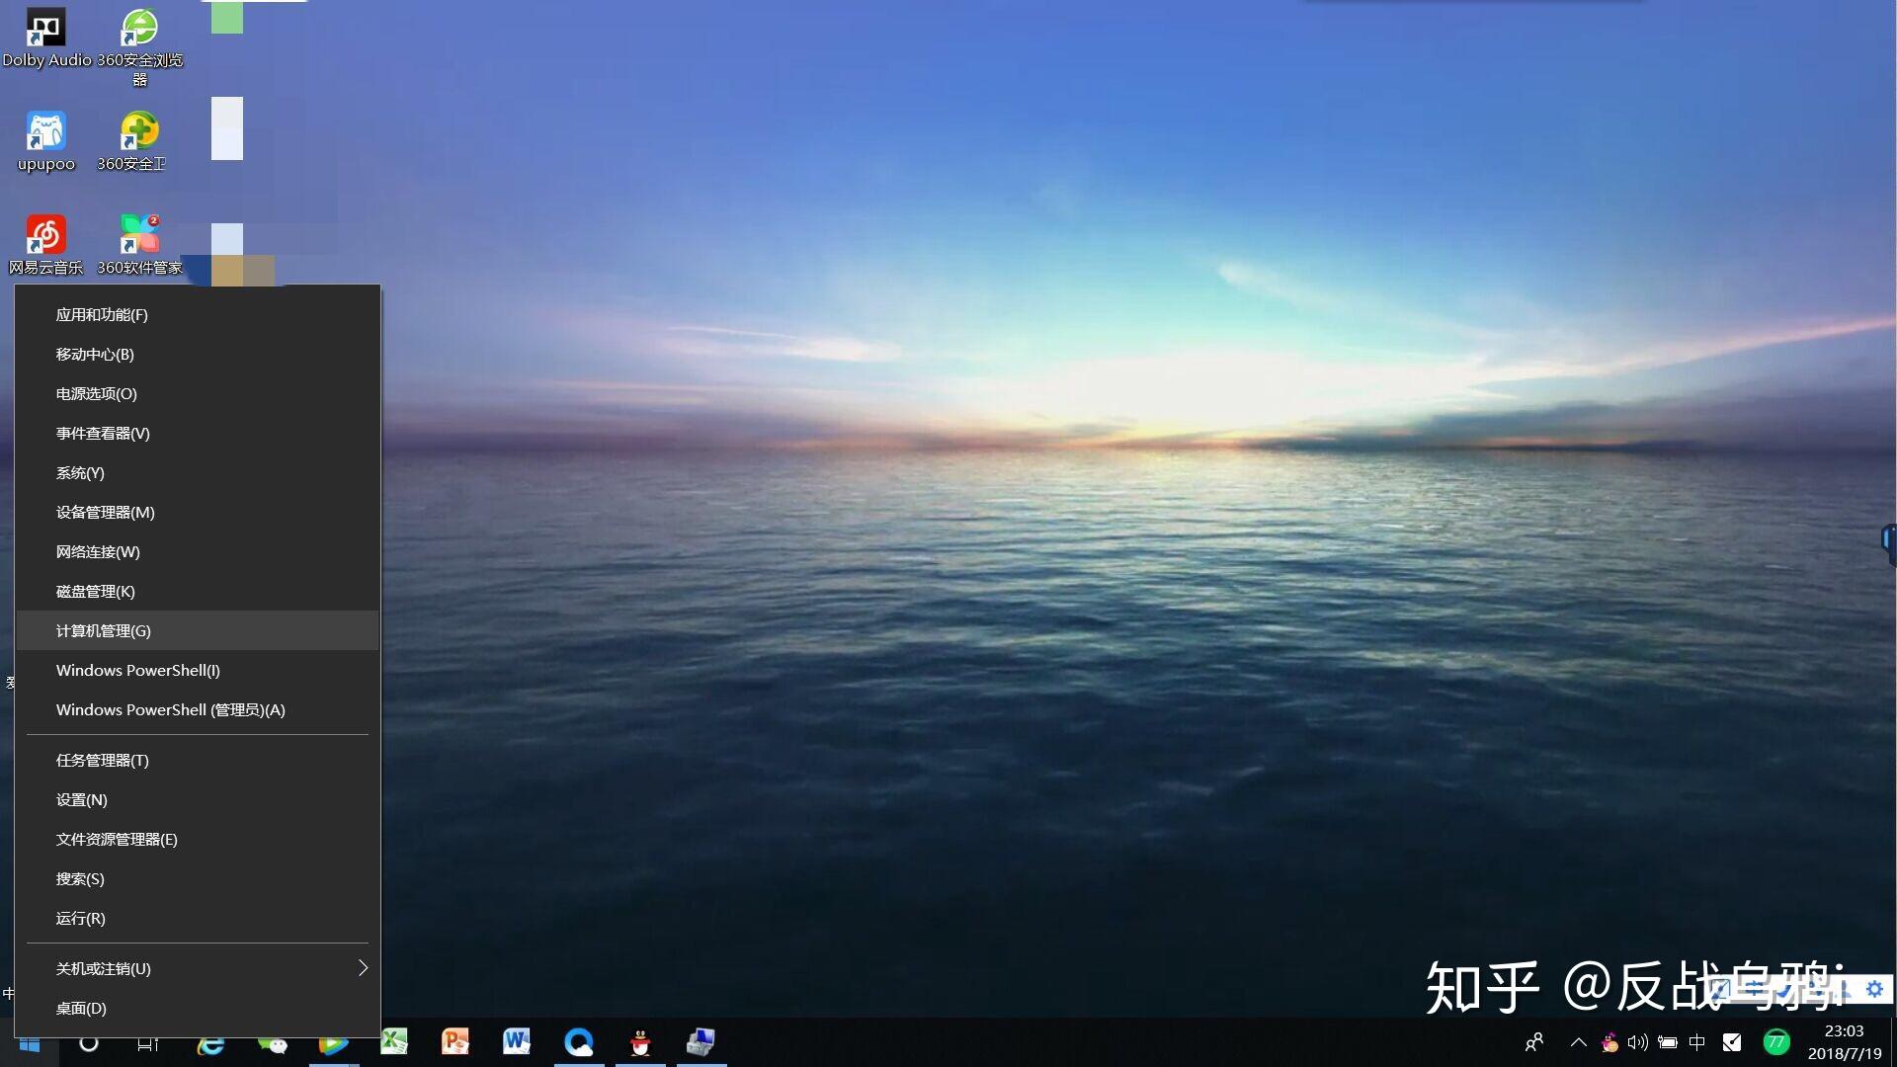Open Word from the taskbar
This screenshot has height=1067, width=1897.
517,1041
